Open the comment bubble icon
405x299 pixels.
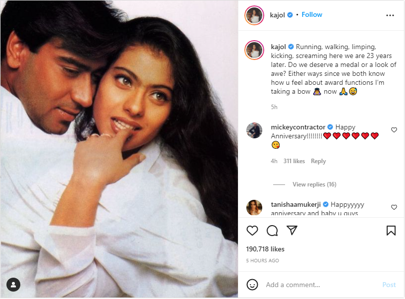[x=272, y=231]
